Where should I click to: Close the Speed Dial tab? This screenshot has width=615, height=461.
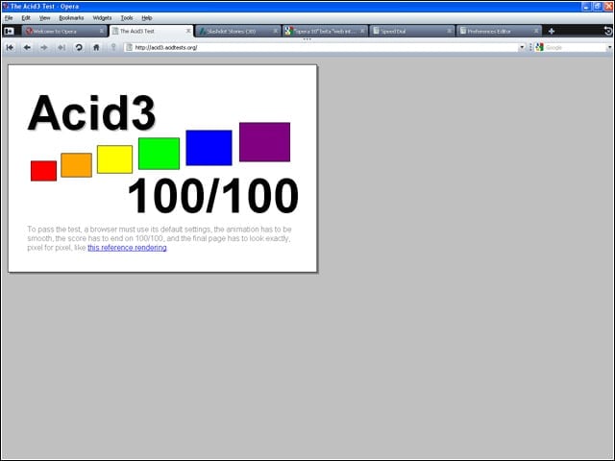point(449,31)
